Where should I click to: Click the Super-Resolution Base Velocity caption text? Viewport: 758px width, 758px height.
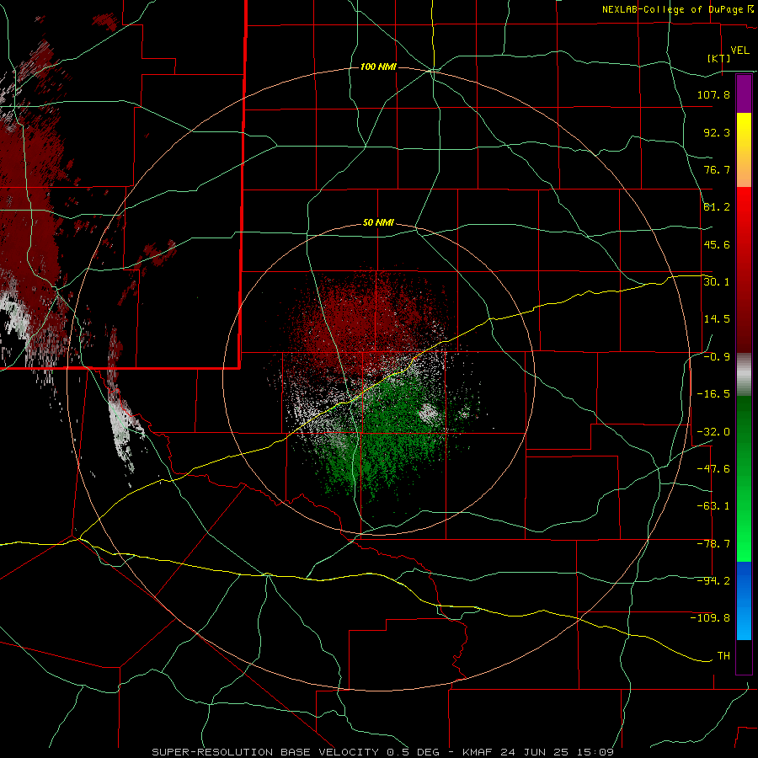point(383,752)
